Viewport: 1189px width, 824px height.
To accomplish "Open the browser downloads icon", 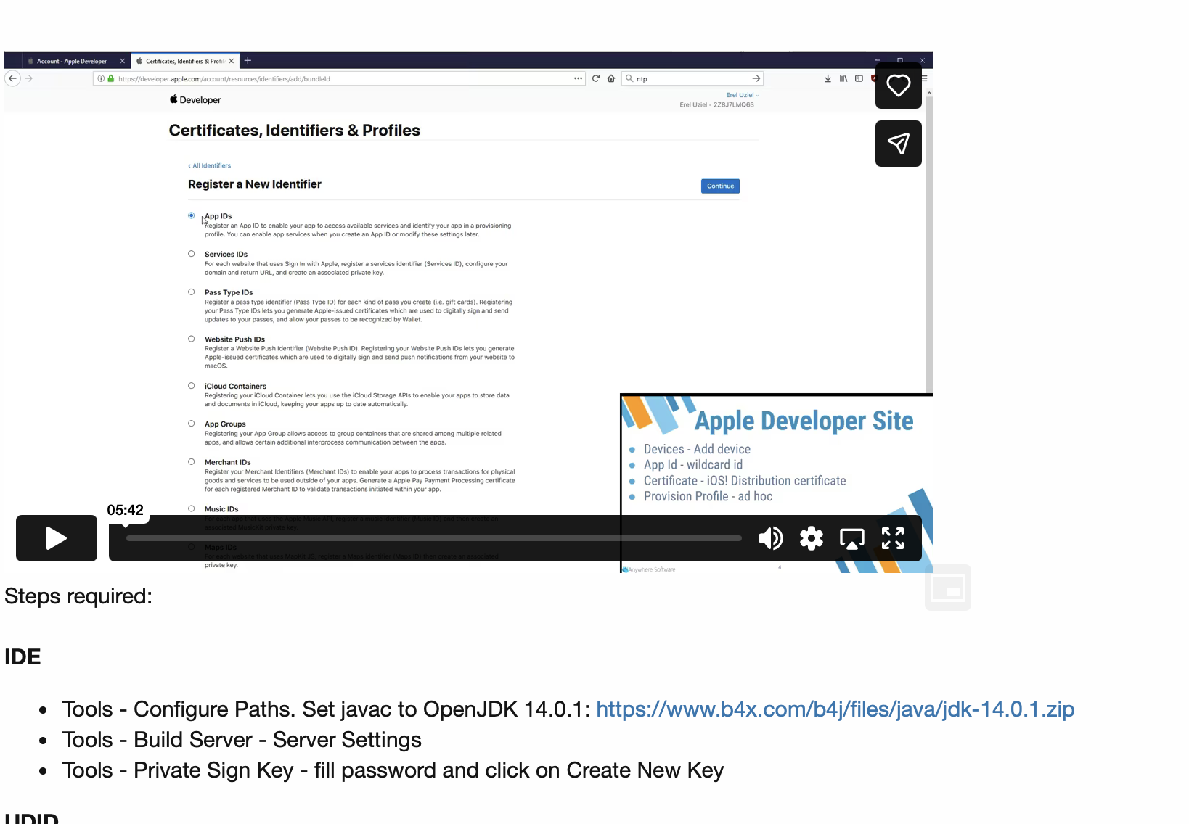I will 828,78.
